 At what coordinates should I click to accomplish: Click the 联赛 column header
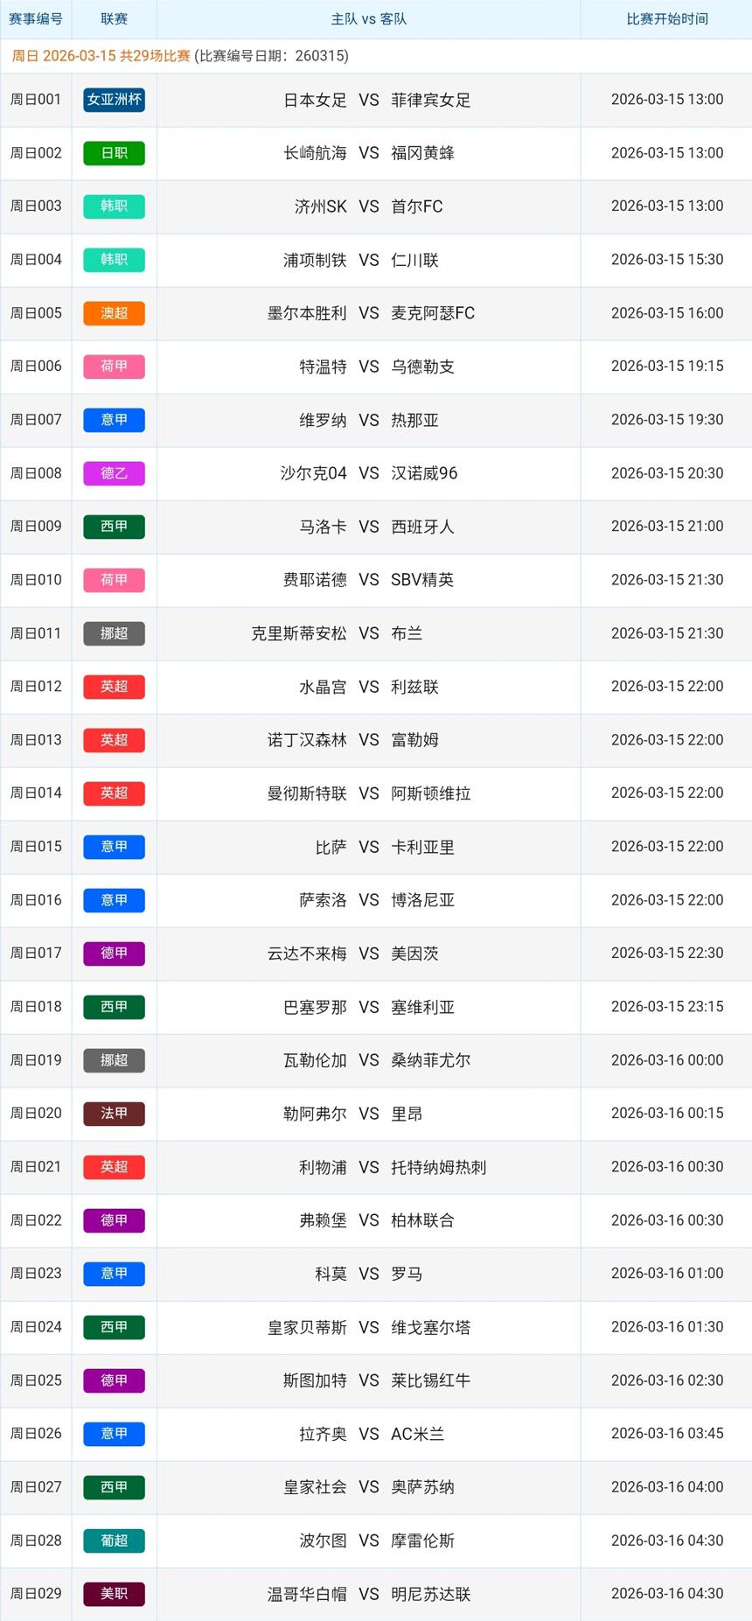114,19
